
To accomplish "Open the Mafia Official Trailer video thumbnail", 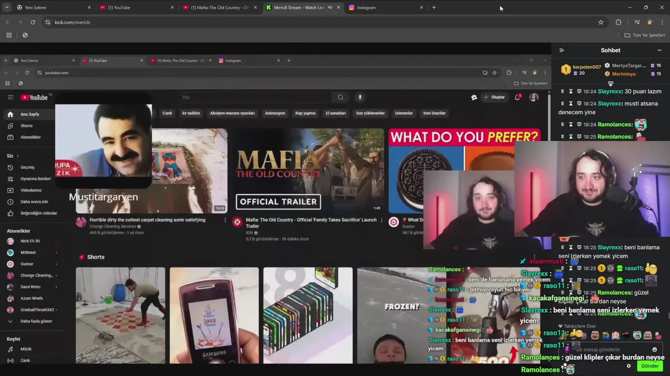I will point(308,171).
